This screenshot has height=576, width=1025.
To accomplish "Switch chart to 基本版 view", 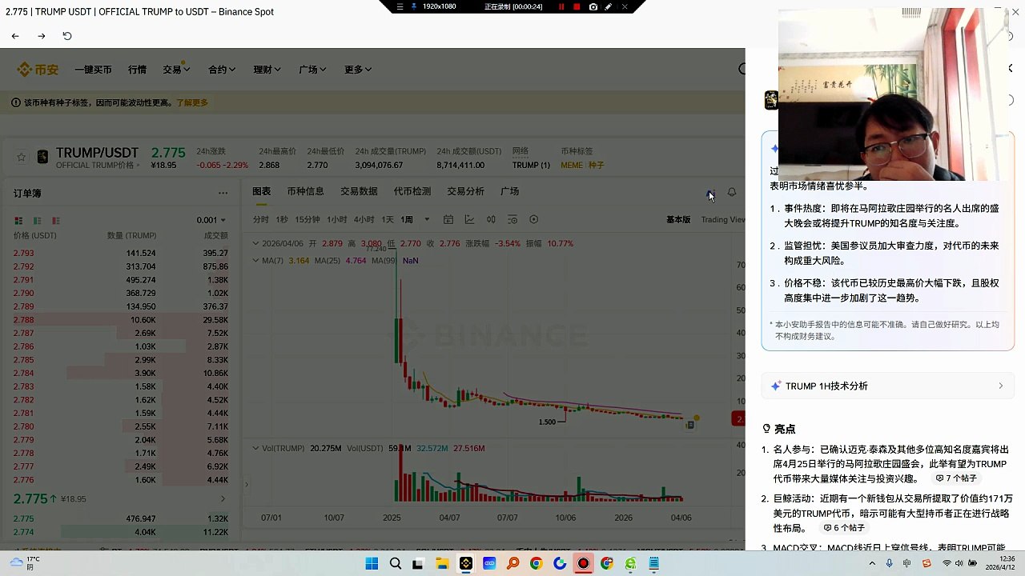I will tap(678, 219).
